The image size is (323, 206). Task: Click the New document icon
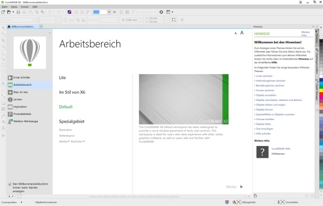3,12
